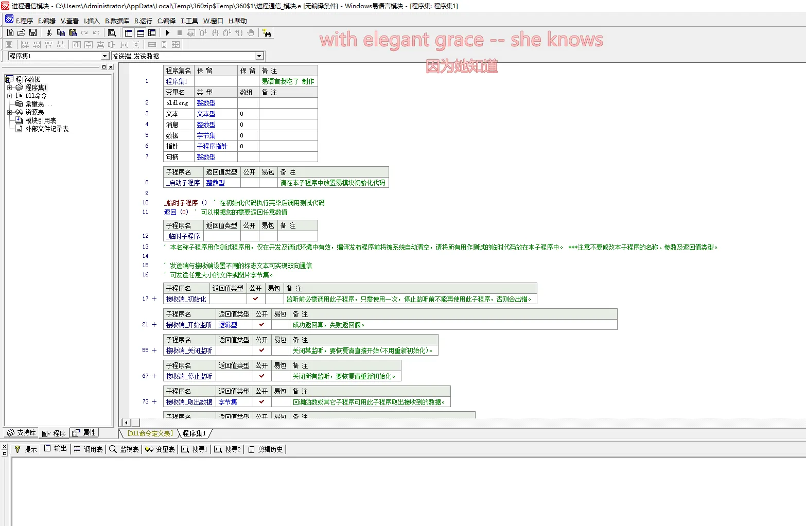
Task: Open the R.运行 menu
Action: tap(143, 21)
